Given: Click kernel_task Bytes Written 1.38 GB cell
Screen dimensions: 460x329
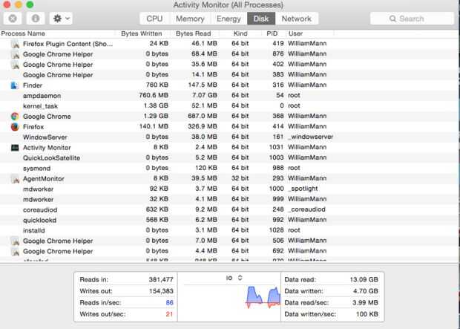Looking at the screenshot, I should coord(156,105).
